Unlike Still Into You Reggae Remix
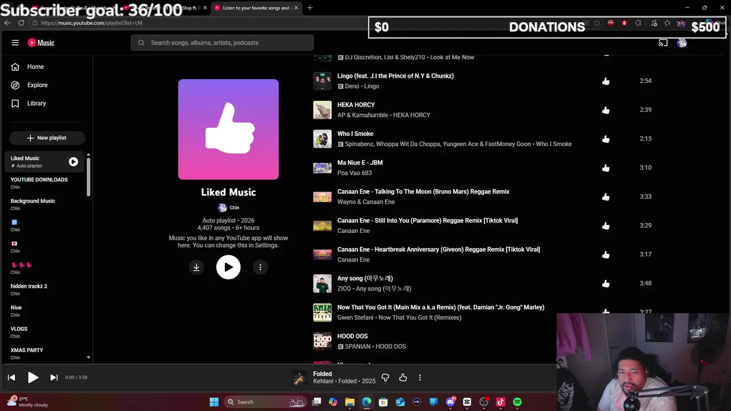Screen dimensions: 731x411 tap(606, 225)
